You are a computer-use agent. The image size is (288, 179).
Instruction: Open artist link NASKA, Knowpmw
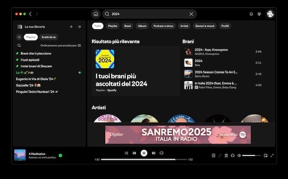pos(207,54)
